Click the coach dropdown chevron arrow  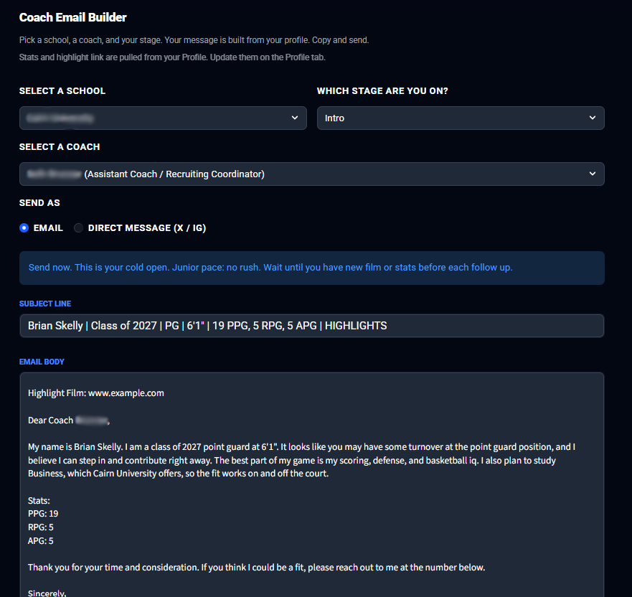click(x=592, y=174)
